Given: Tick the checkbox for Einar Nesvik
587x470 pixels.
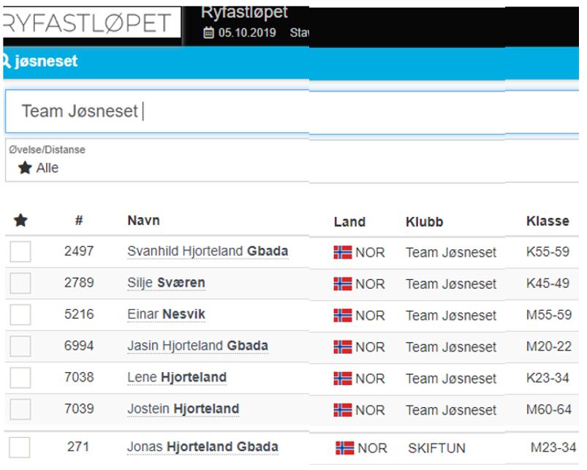Looking at the screenshot, I should point(20,314).
